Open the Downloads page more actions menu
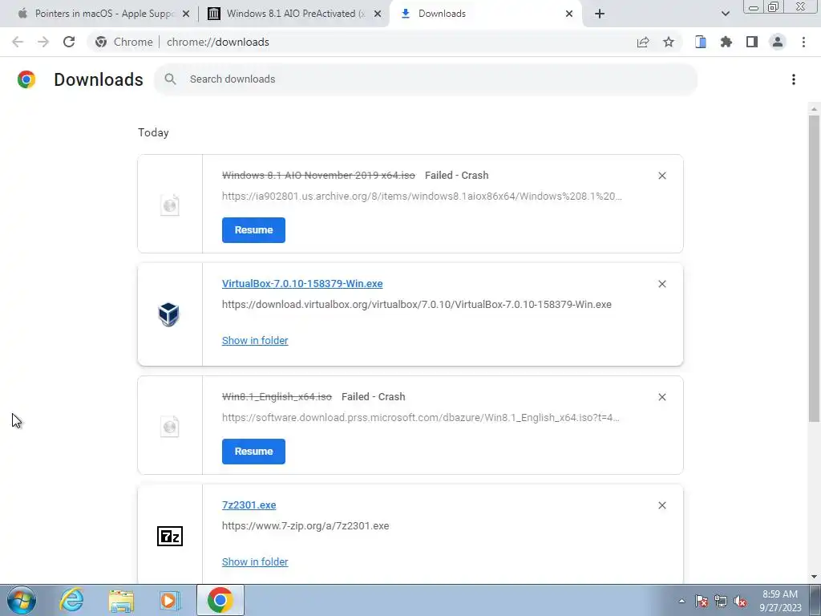821x616 pixels. tap(794, 79)
